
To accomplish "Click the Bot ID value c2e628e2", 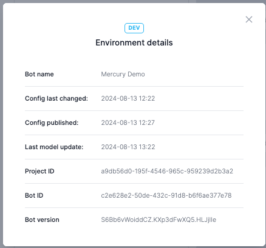I will pos(166,195).
